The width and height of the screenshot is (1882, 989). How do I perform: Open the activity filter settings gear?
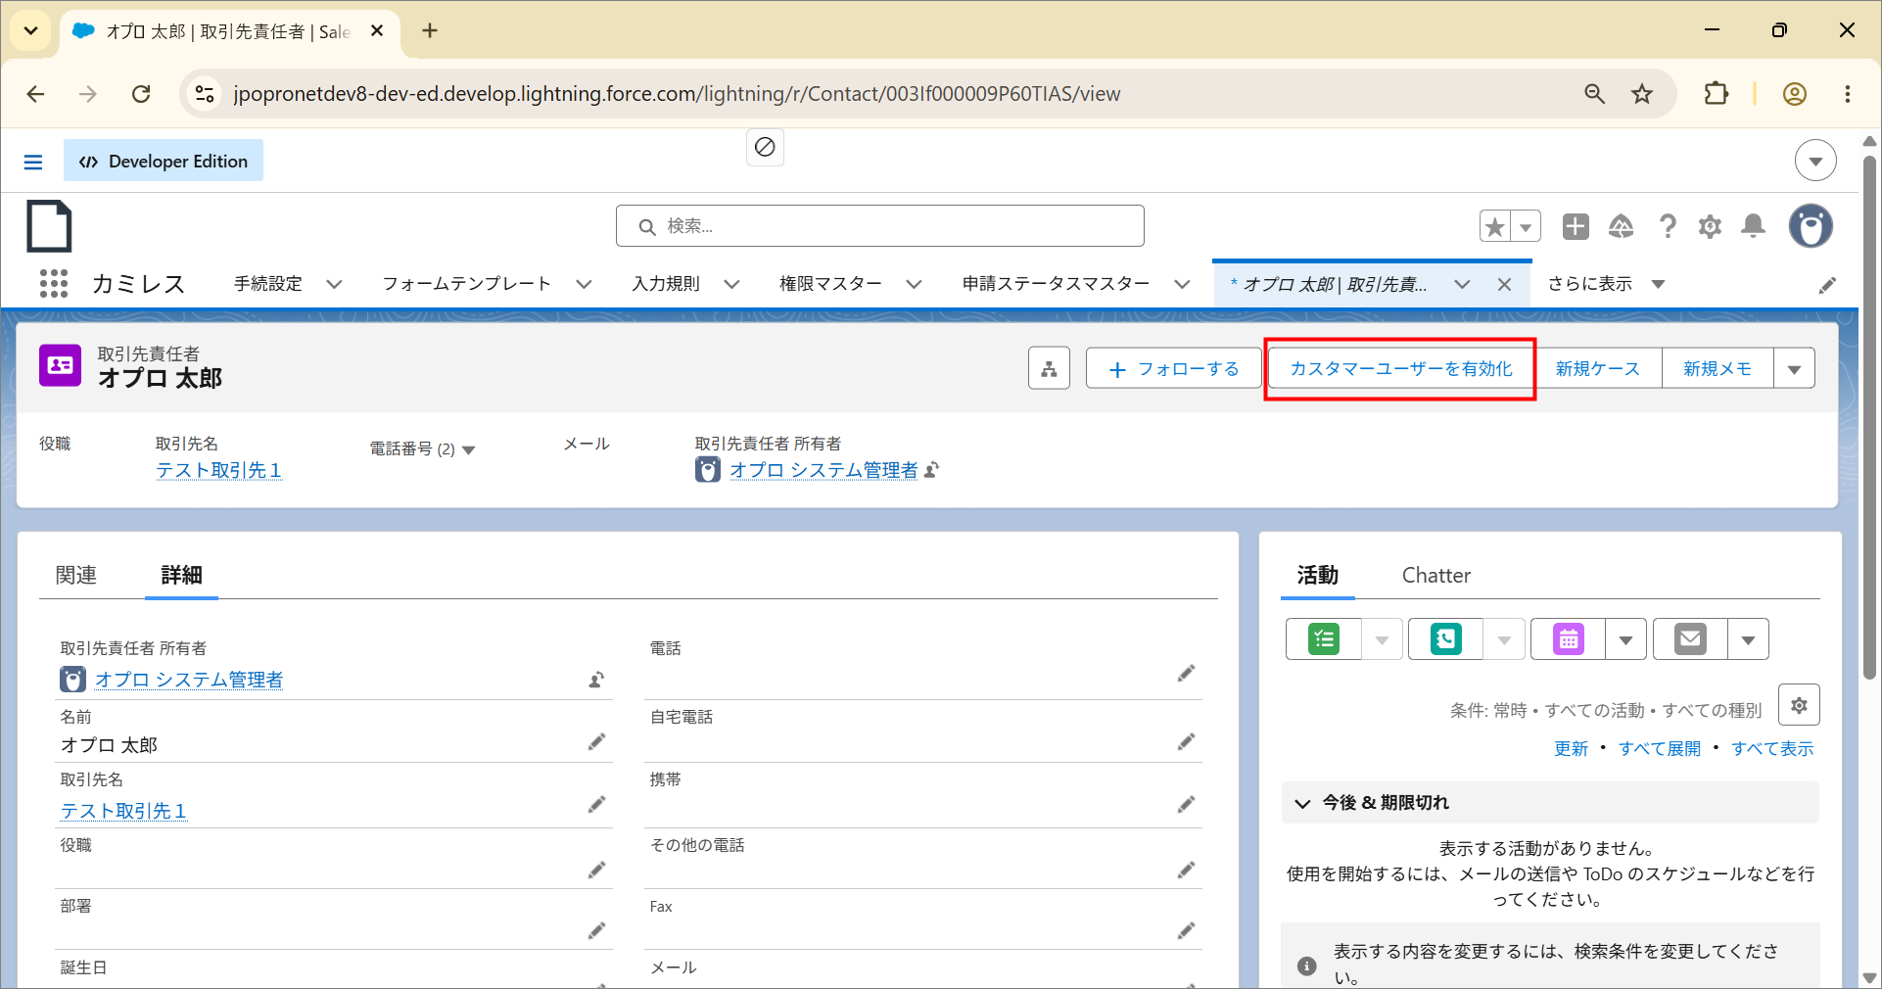1799,705
